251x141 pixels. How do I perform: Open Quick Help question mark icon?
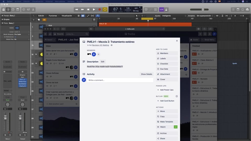(x=13, y=9)
